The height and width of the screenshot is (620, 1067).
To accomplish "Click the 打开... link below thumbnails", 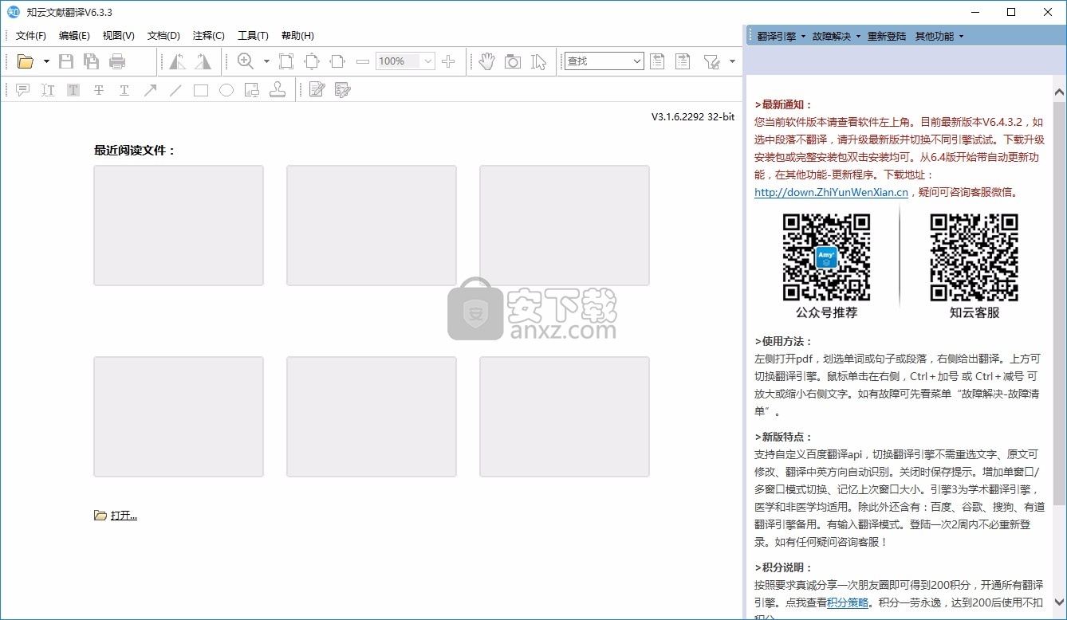I will click(124, 516).
